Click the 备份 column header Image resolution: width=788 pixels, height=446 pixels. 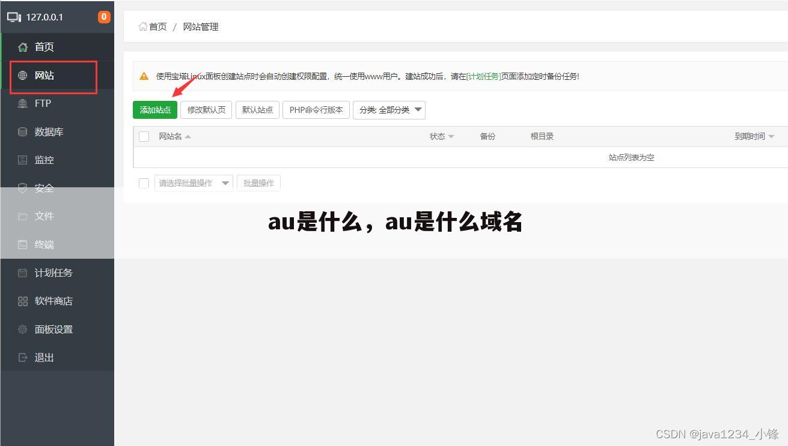(487, 136)
